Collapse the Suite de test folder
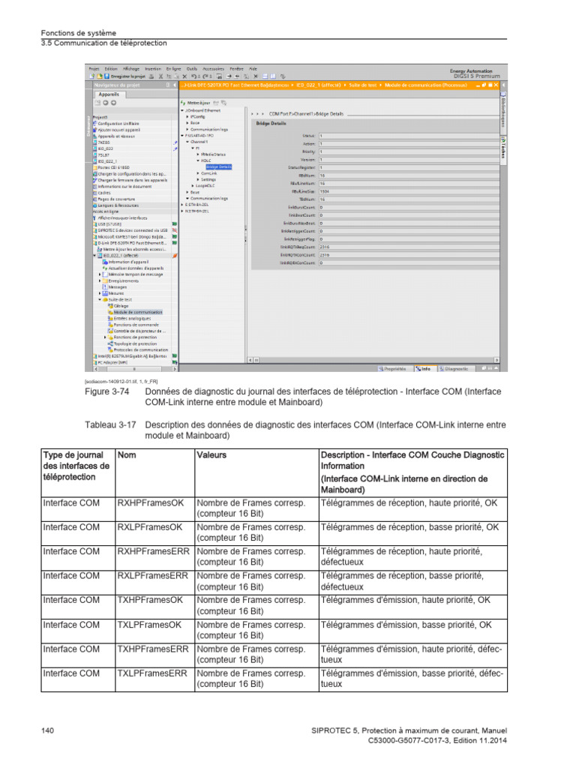The width and height of the screenshot is (576, 768). click(100, 299)
